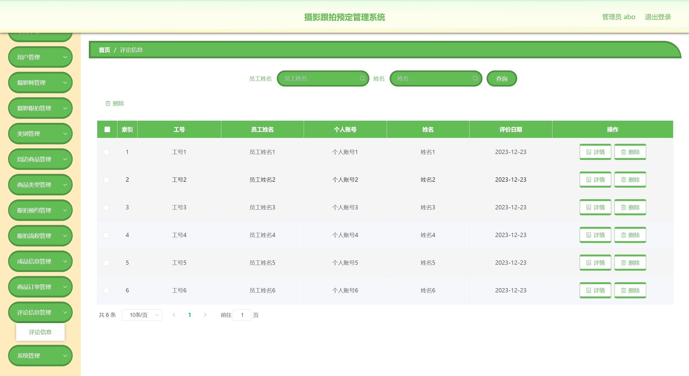Viewport: 689px width, 376px height.
Task: Toggle the select-all checkbox in table header
Action: click(x=107, y=129)
